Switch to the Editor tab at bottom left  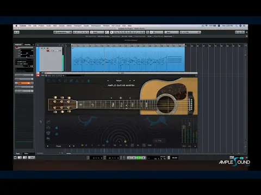(27, 154)
